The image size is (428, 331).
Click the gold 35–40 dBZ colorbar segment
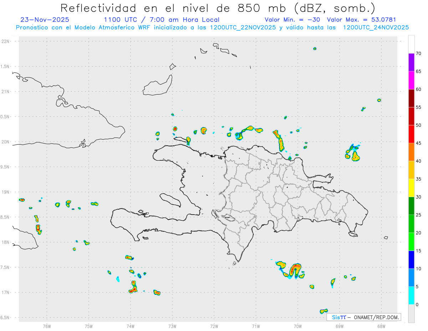click(x=411, y=170)
